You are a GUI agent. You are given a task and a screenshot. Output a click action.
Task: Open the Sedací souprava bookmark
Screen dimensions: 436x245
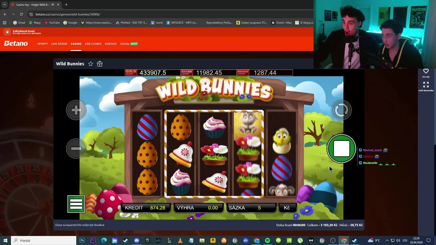(x=251, y=23)
